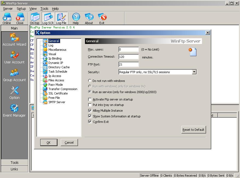Screen dimensions: 240x178
Task: Open the Log-File viewer
Action: click(61, 18)
